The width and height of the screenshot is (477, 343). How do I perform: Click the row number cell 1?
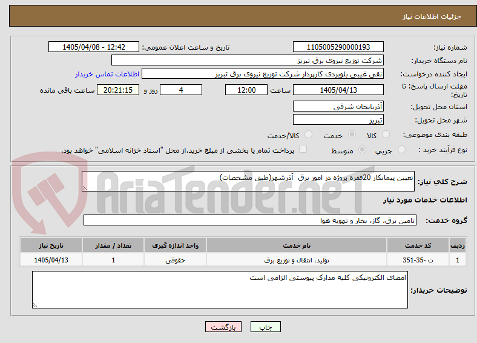458,260
